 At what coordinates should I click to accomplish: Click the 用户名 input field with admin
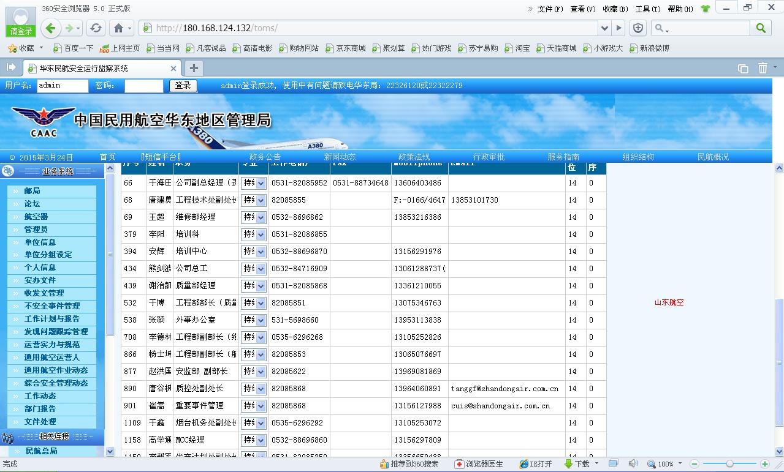point(63,86)
